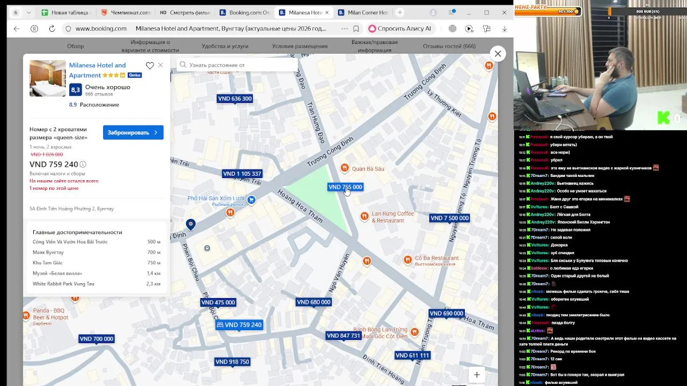
Task: Reload the page with browser refresh icon
Action: click(52, 28)
